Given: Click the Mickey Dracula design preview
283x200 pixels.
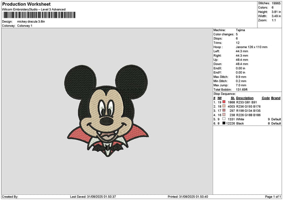Looking at the screenshot, I should (x=107, y=111).
